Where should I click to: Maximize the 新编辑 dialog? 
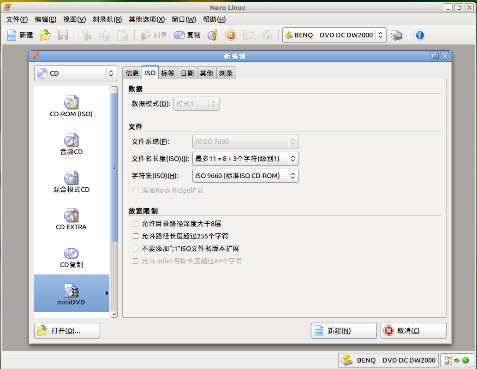[x=435, y=56]
